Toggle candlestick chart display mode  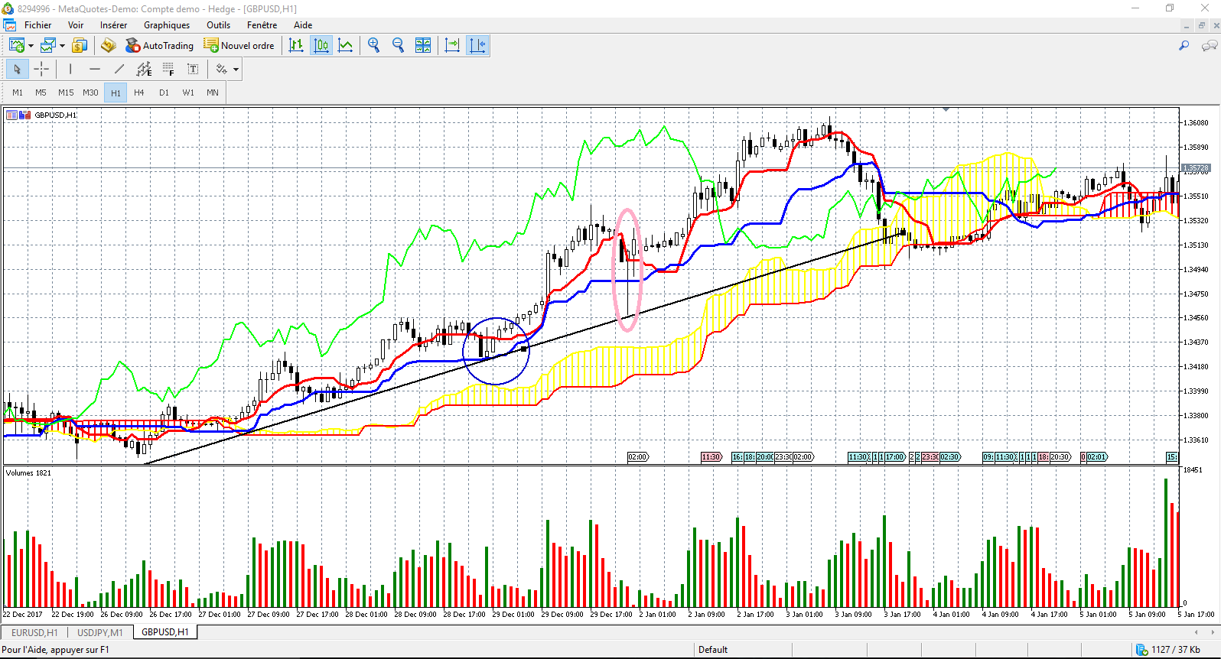(321, 46)
